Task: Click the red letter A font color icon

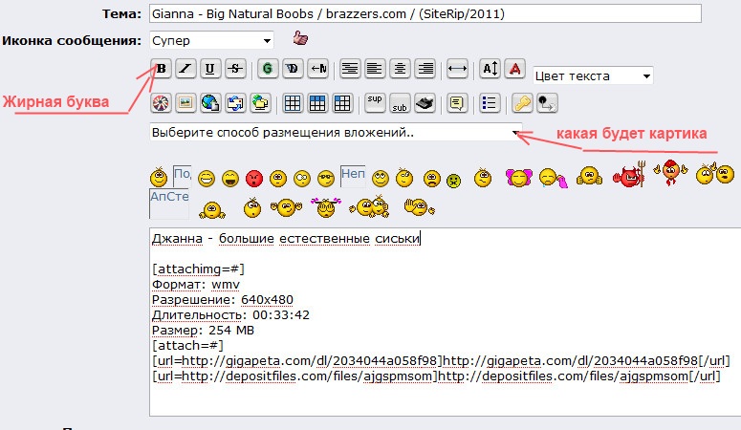Action: tap(514, 69)
